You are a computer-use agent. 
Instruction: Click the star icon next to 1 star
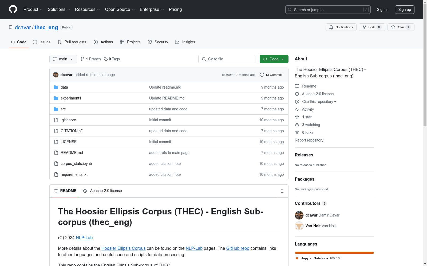297,117
